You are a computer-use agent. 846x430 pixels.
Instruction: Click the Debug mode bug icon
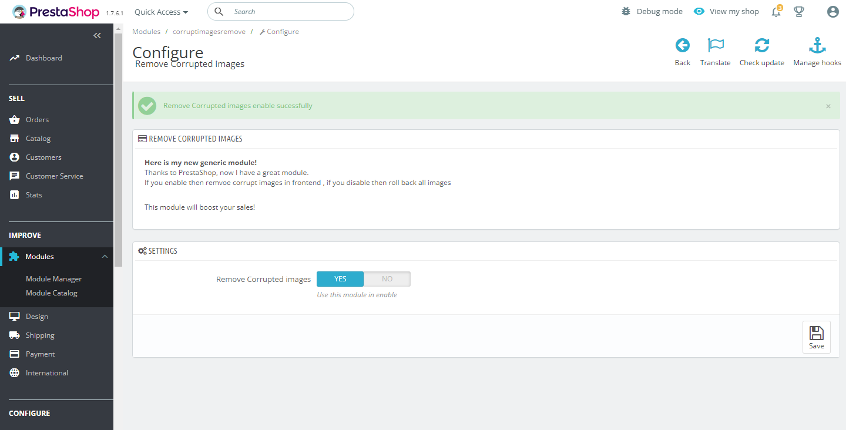pyautogui.click(x=626, y=11)
